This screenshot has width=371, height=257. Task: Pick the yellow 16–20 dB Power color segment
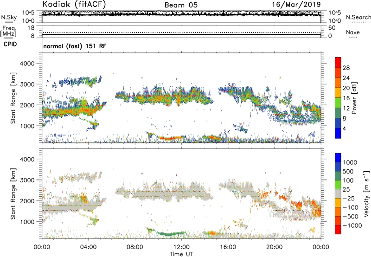click(338, 93)
